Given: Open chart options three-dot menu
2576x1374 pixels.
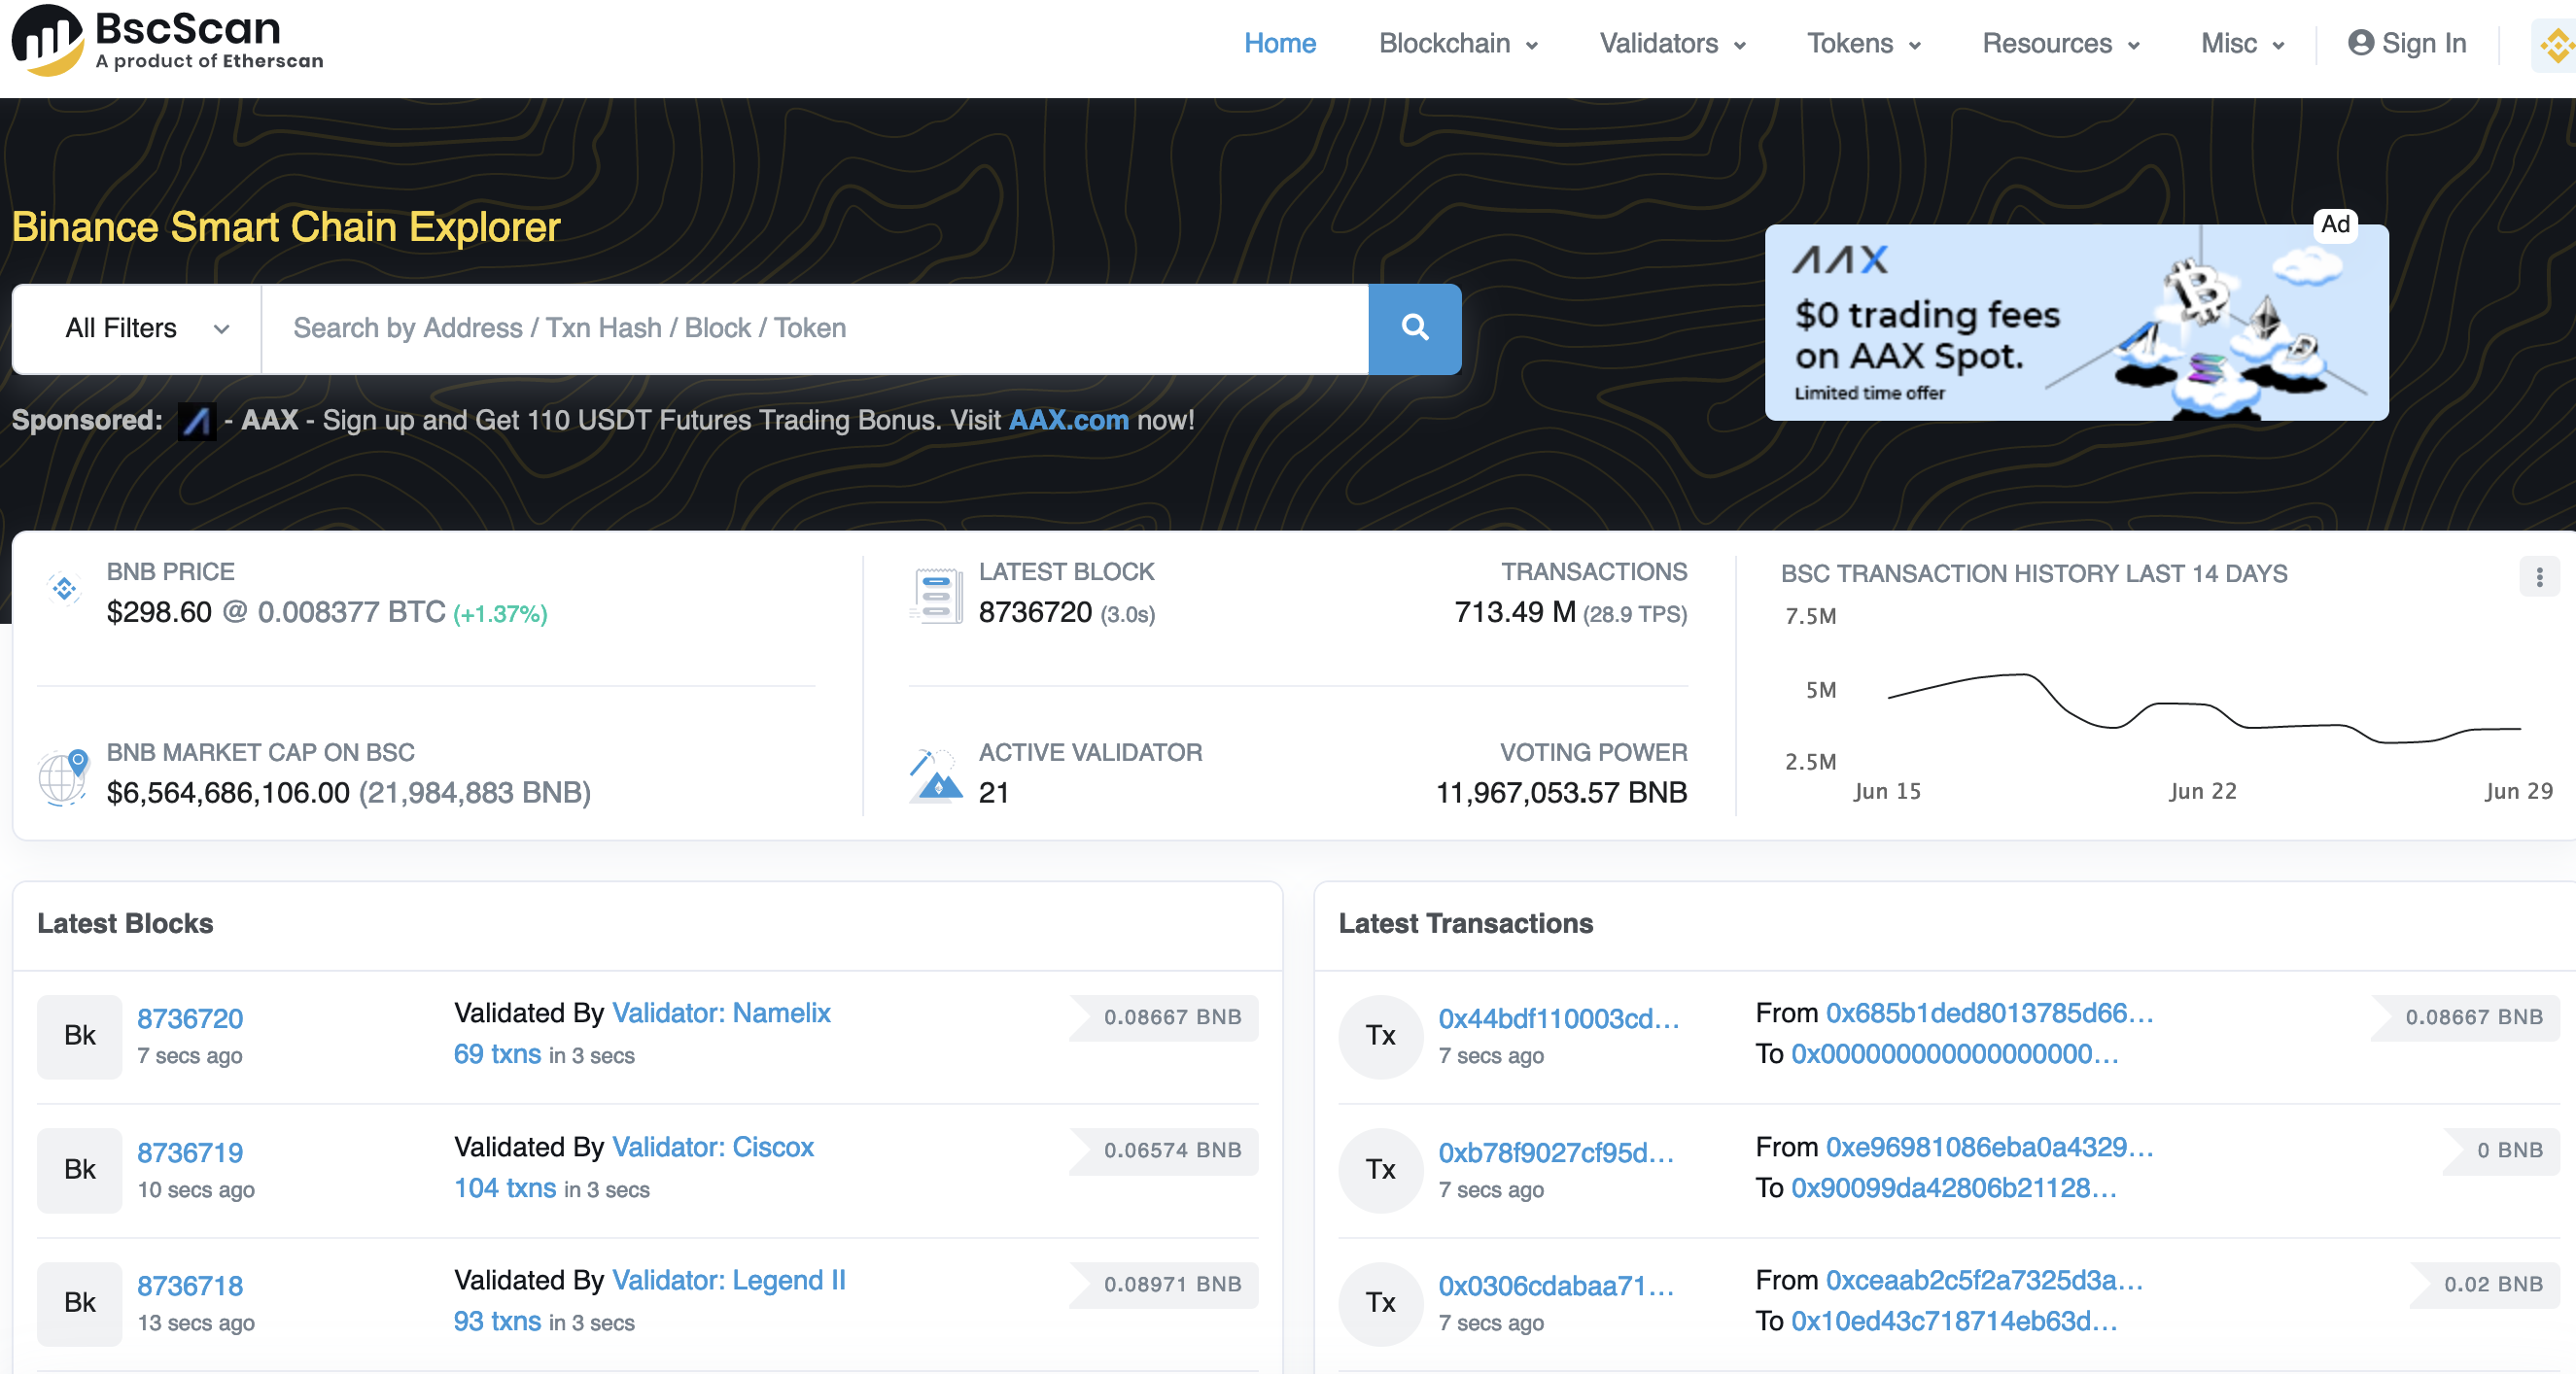Looking at the screenshot, I should (x=2539, y=576).
